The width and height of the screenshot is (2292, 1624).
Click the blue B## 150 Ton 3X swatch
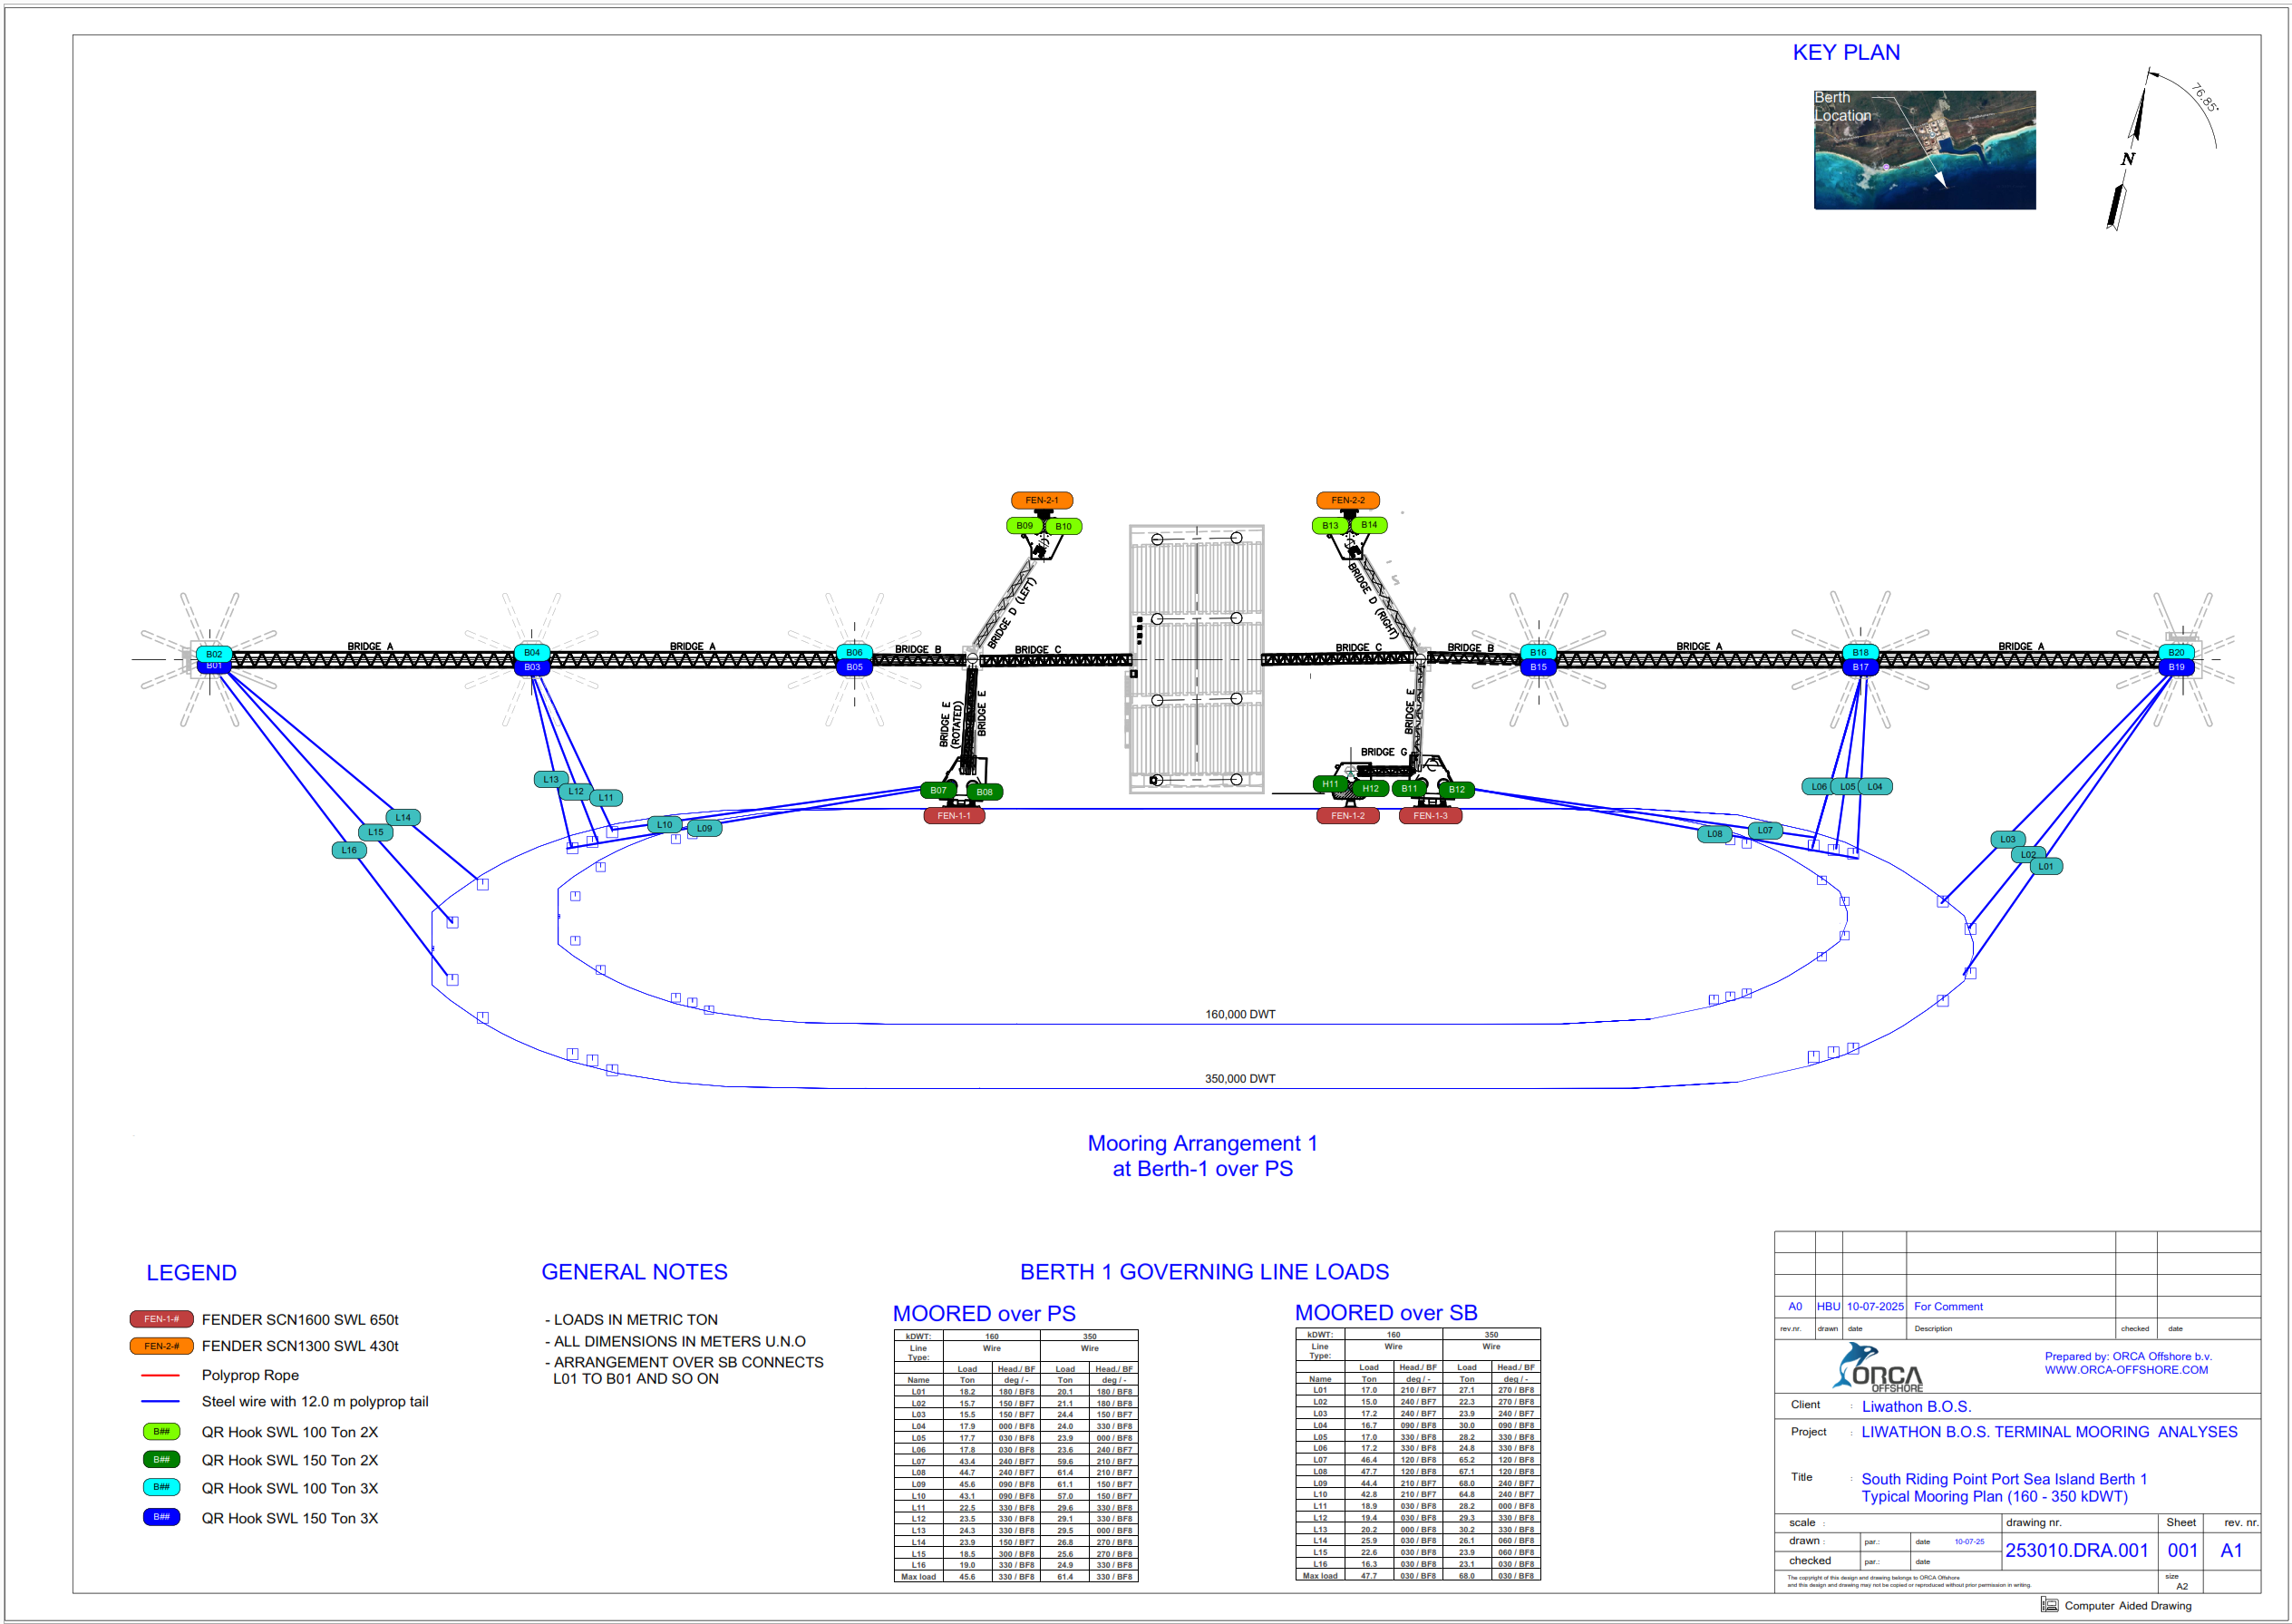pos(161,1517)
